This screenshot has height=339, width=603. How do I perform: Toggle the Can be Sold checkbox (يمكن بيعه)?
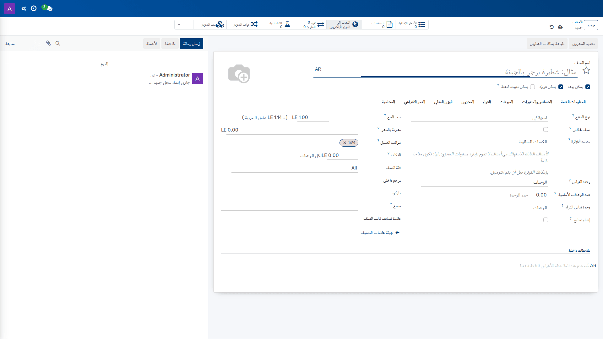click(588, 87)
